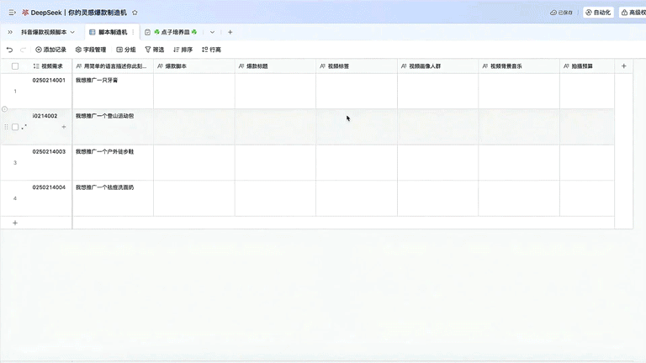Click the AI field icon of 视频画像人群 header
Screen dimensions: 646x363
[404, 66]
